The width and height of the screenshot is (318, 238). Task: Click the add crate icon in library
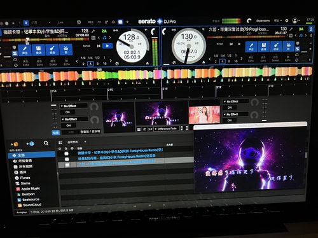15,144
